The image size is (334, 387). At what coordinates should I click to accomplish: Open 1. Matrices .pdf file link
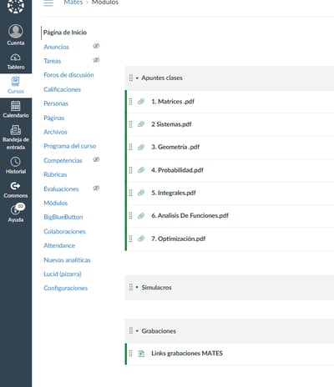pos(173,102)
